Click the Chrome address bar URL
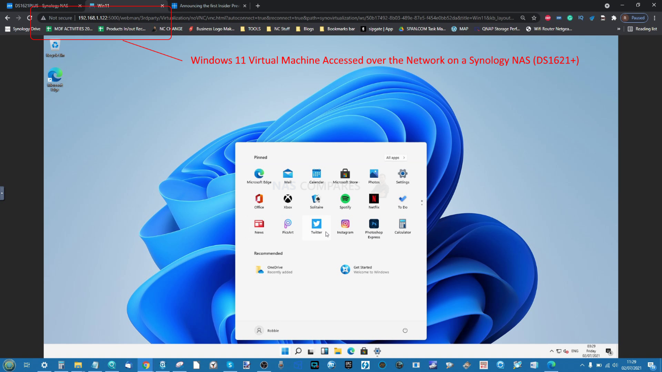662x372 pixels. (296, 18)
